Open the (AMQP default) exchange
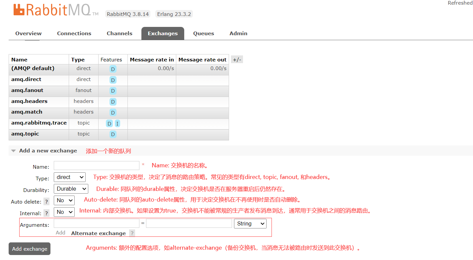This screenshot has width=473, height=260. tap(33, 68)
